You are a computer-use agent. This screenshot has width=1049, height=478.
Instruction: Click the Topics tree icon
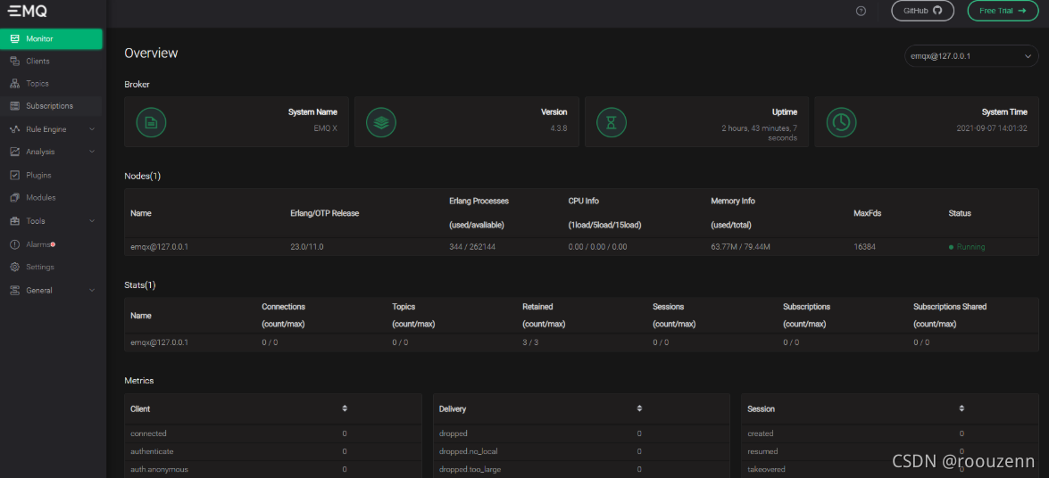click(14, 84)
